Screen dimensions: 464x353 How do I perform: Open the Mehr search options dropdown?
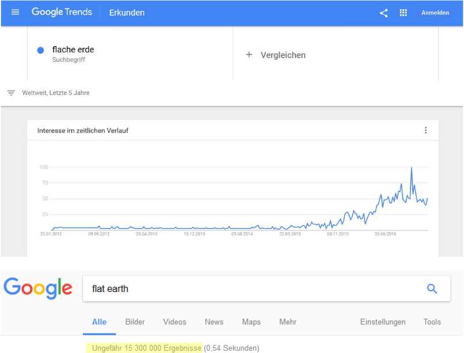click(x=288, y=322)
